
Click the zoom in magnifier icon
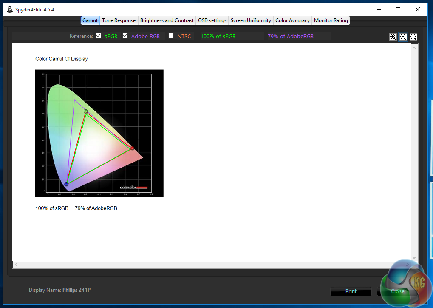[x=393, y=37]
